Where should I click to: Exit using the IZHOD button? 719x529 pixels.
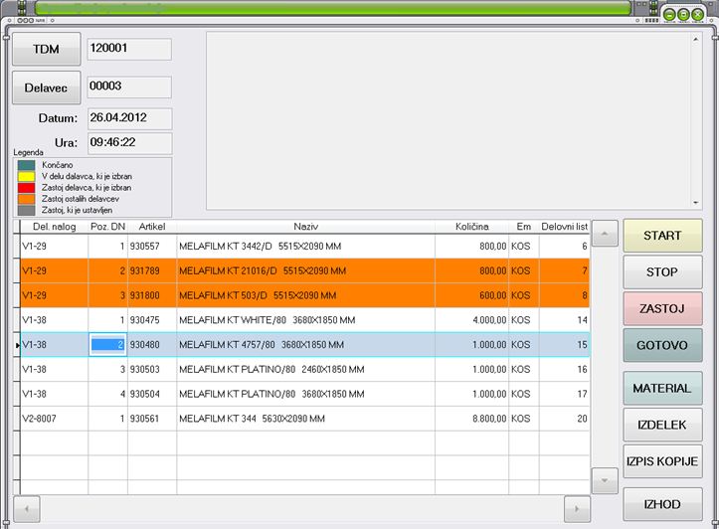[662, 504]
